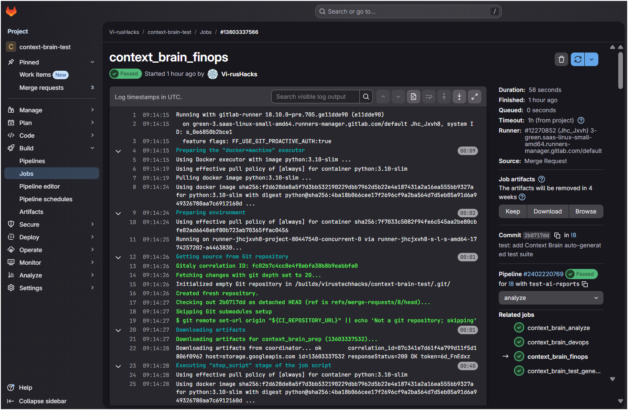This screenshot has height=410, width=628.
Task: Jump to previous search match arrow
Action: pos(383,97)
